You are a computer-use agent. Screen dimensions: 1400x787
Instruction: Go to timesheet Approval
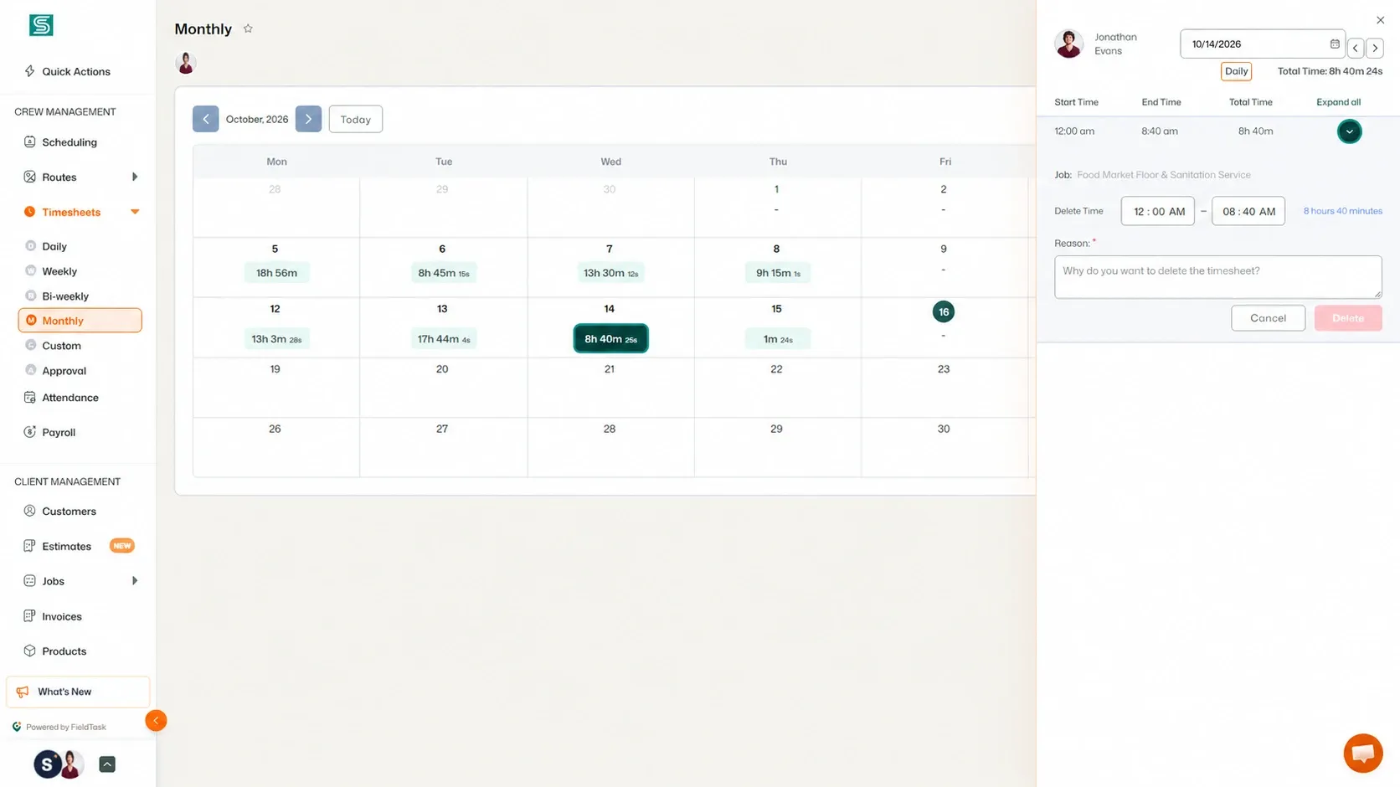tap(64, 371)
